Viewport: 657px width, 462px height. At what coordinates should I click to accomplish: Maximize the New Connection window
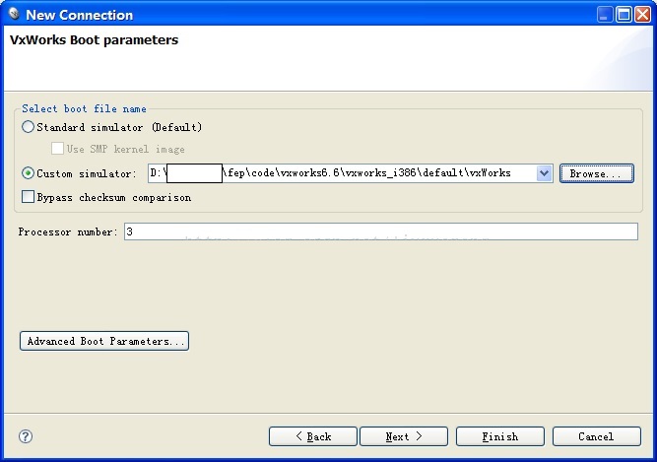pos(624,15)
